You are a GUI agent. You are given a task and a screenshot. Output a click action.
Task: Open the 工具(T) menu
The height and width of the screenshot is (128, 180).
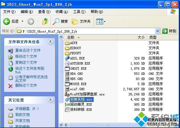coord(79,12)
